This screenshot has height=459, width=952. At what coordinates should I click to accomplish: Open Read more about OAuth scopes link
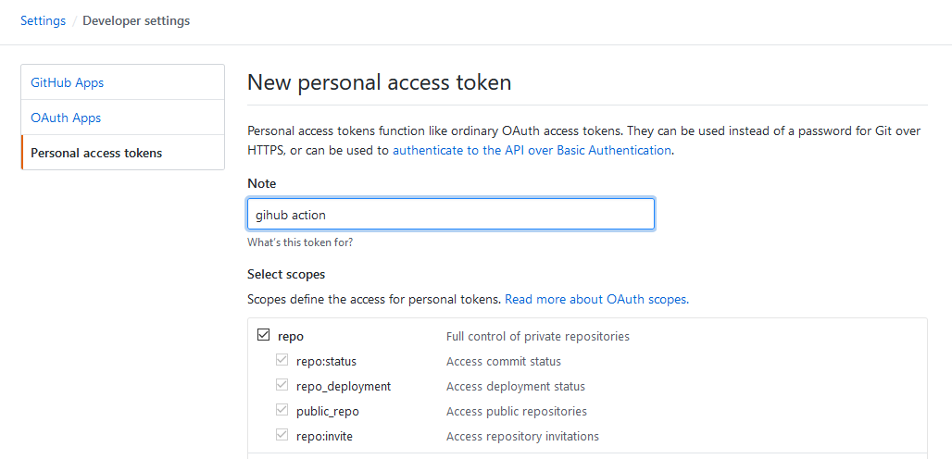tap(596, 299)
